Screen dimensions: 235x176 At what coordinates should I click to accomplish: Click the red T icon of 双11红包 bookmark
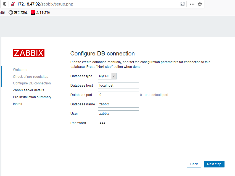click(x=33, y=12)
